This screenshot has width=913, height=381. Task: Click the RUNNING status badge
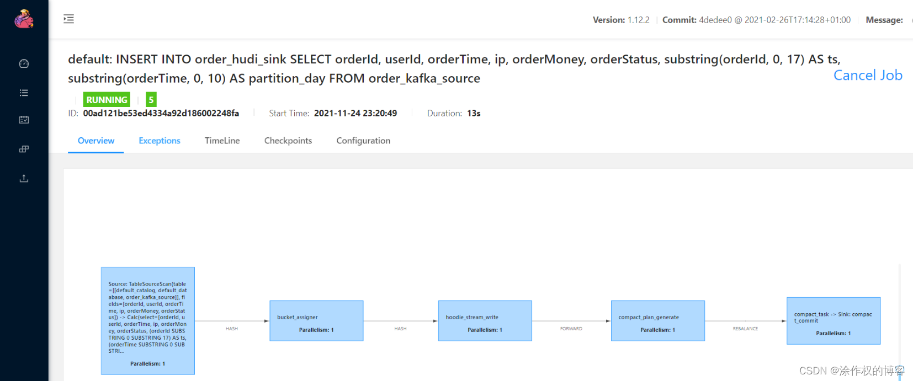[107, 100]
